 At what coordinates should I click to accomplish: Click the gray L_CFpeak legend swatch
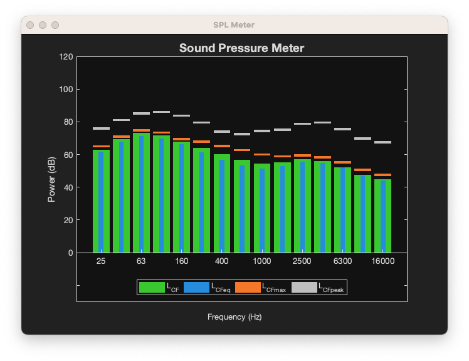point(304,288)
